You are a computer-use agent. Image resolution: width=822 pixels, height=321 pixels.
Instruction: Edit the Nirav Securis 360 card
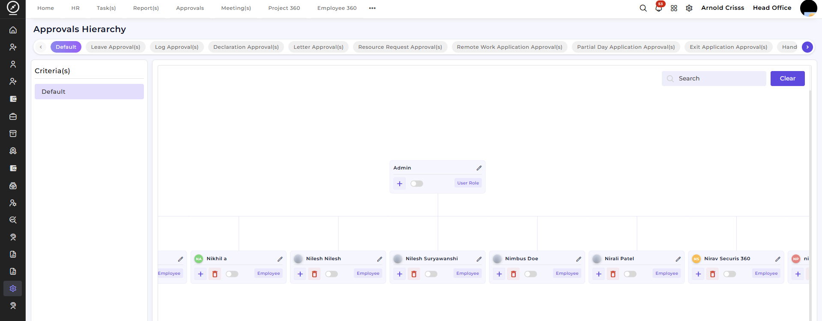click(777, 259)
